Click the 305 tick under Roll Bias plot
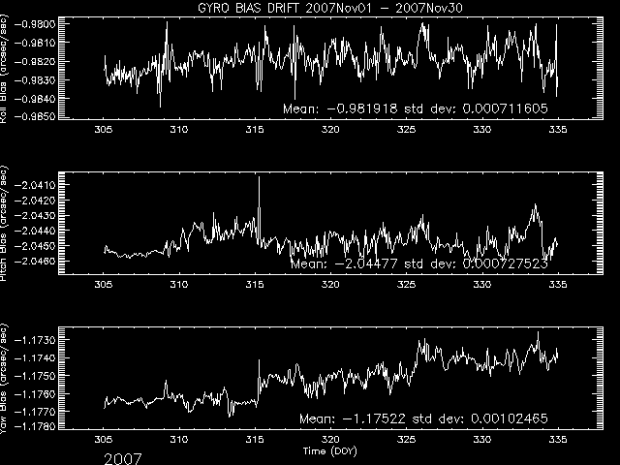The width and height of the screenshot is (620, 465). click(x=104, y=129)
